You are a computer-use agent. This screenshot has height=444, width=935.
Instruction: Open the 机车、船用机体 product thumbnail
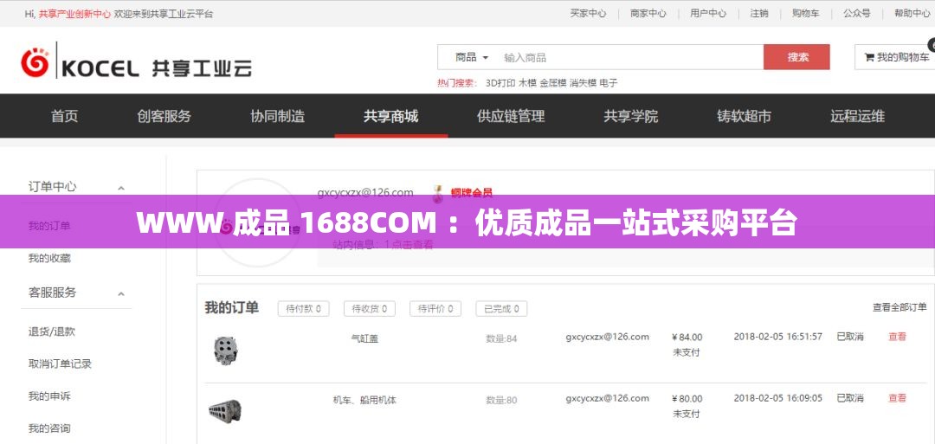[x=225, y=410]
